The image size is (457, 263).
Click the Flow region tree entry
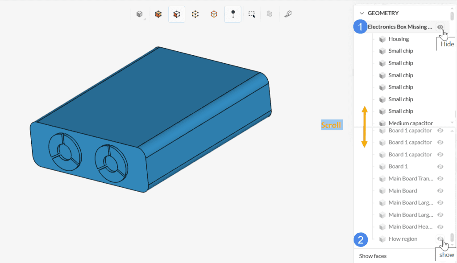tap(403, 239)
